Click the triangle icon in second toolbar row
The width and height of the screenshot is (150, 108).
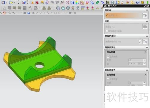[x=4, y=8]
